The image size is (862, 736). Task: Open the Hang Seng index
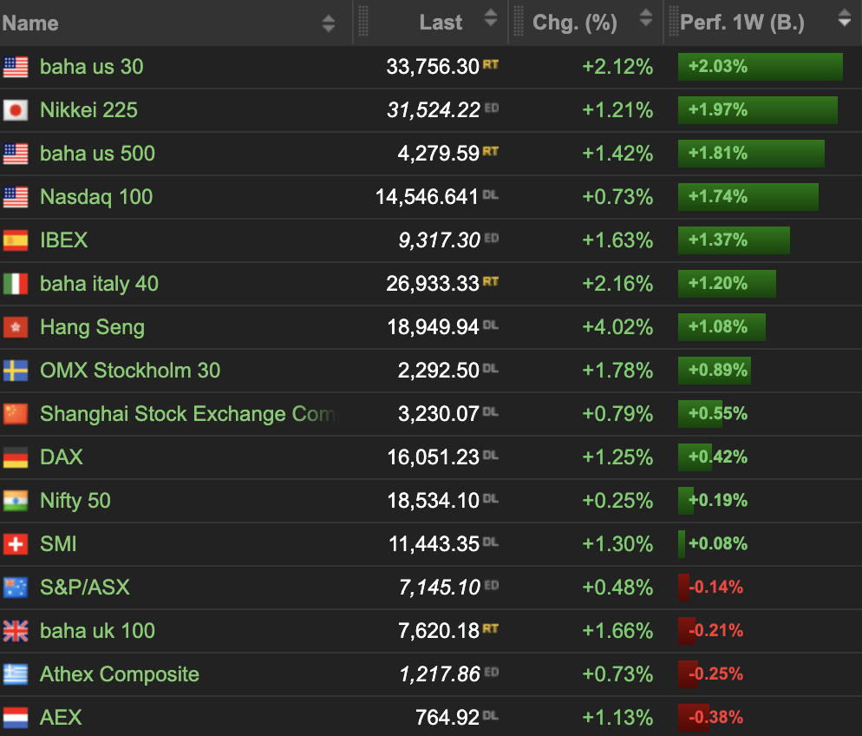92,328
